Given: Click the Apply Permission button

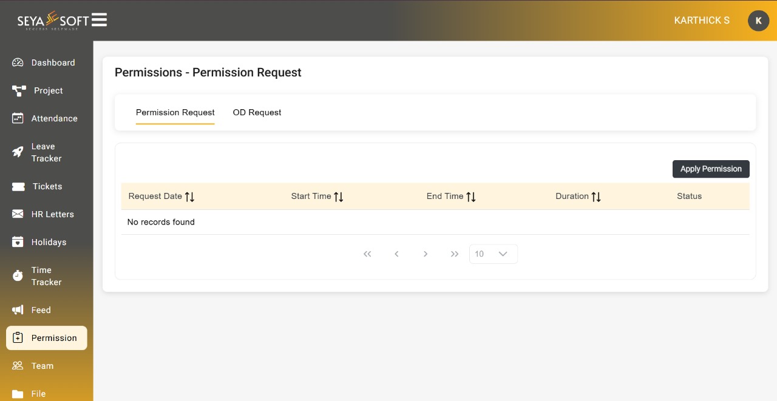Looking at the screenshot, I should tap(711, 169).
